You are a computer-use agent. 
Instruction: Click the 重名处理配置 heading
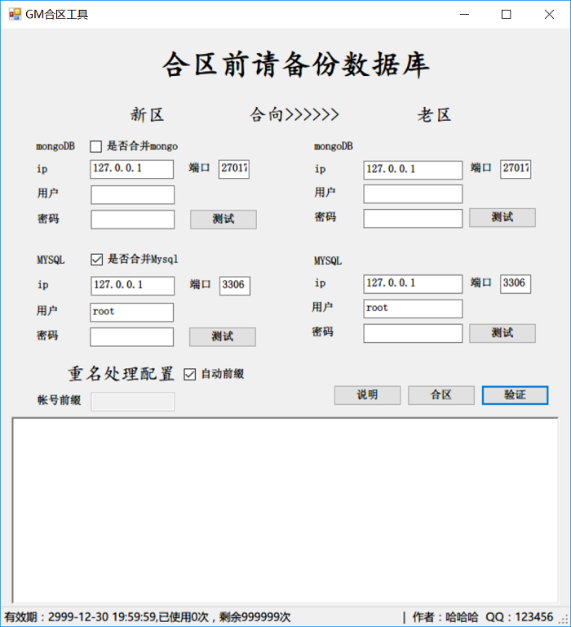[x=122, y=374]
